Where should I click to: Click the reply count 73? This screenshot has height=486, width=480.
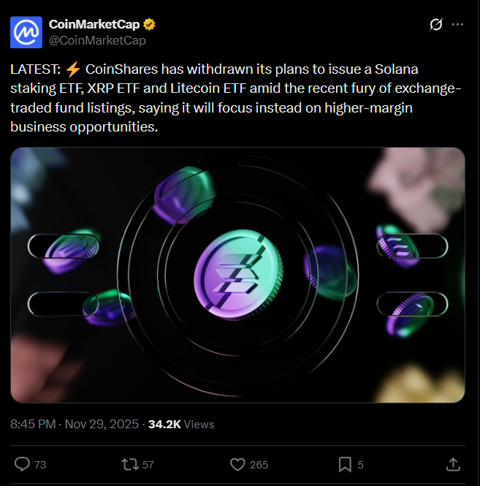coord(40,465)
